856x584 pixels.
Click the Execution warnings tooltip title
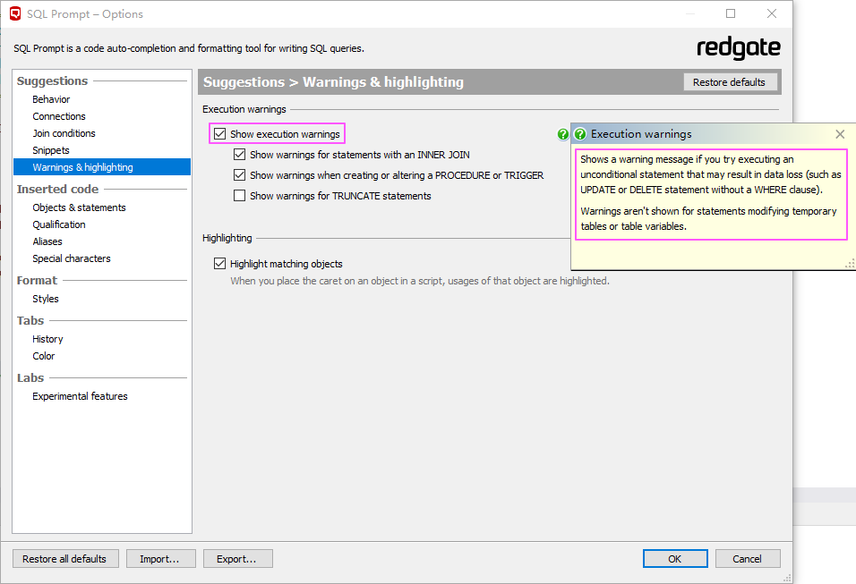pyautogui.click(x=641, y=134)
